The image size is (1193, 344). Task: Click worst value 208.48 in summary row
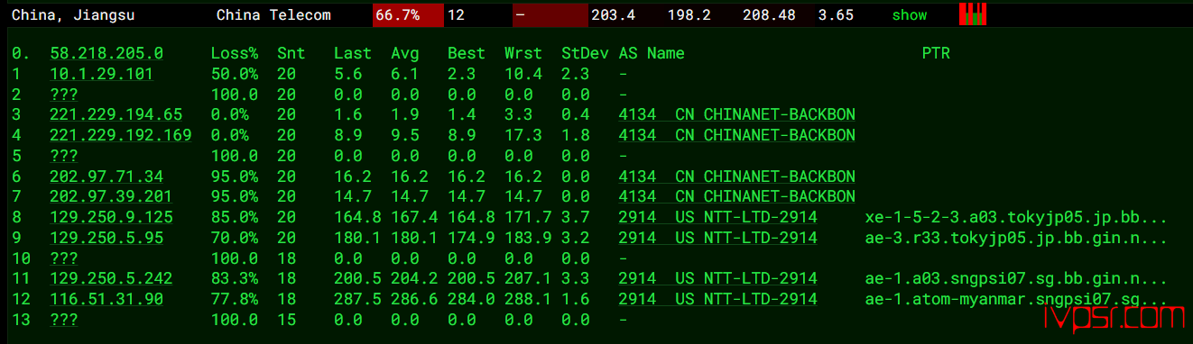click(769, 15)
